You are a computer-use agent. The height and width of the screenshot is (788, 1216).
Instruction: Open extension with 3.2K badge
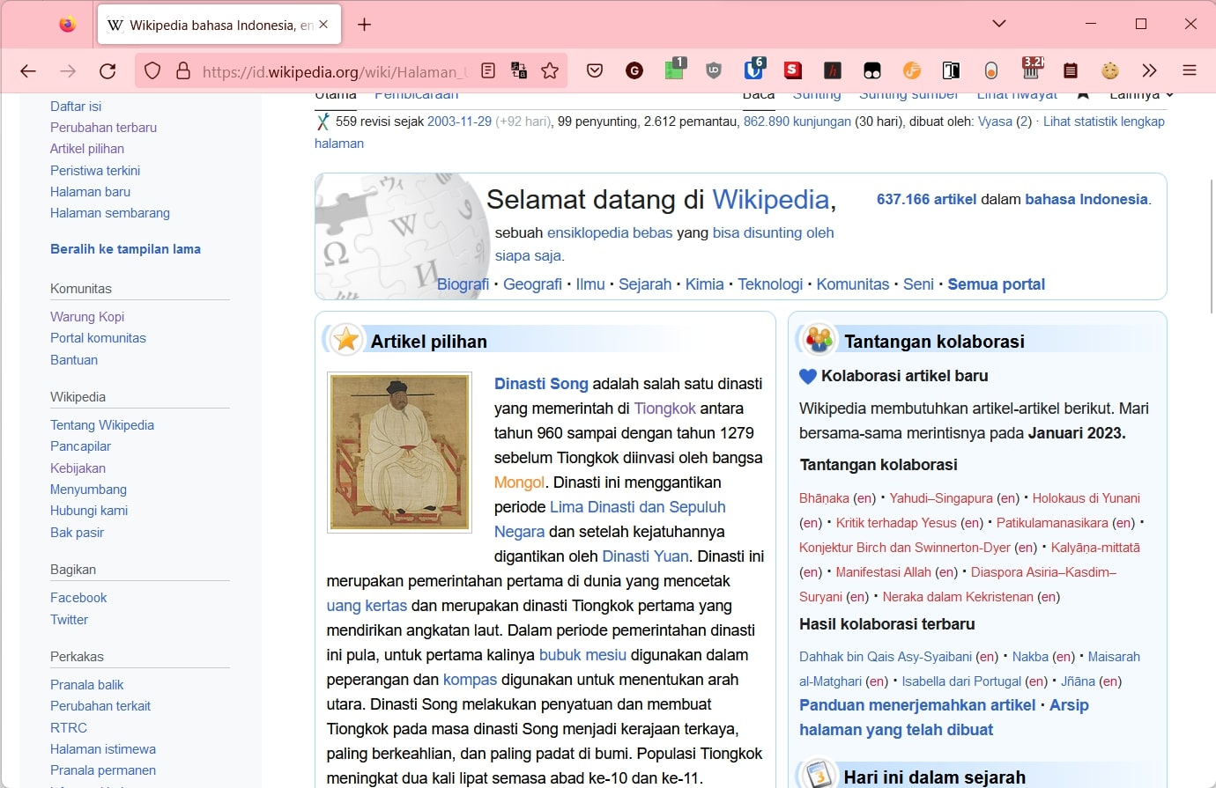1032,69
